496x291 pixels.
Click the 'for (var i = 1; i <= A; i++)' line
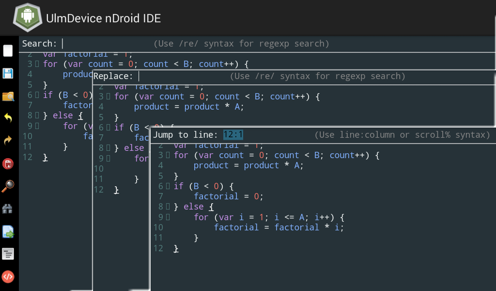tap(269, 217)
